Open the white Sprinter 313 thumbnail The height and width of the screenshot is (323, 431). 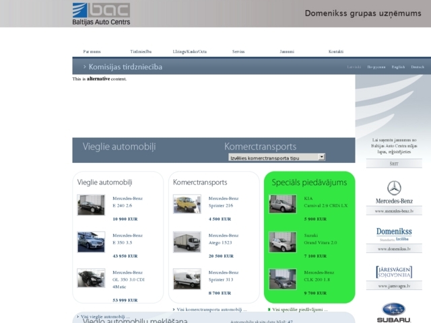coord(187,279)
